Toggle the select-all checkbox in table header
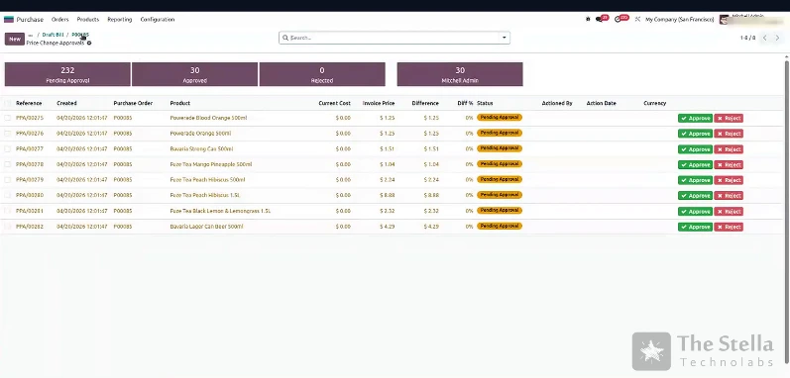This screenshot has width=790, height=378. tap(8, 103)
